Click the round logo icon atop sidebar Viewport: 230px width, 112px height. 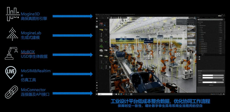pos(97,18)
